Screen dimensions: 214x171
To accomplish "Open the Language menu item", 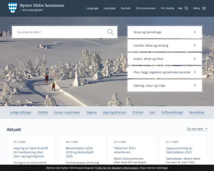I will (x=92, y=8).
